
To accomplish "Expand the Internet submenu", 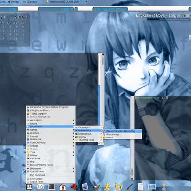I will click(x=51, y=136).
